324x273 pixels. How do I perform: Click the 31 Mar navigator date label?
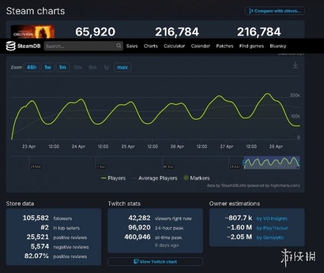coord(36,167)
